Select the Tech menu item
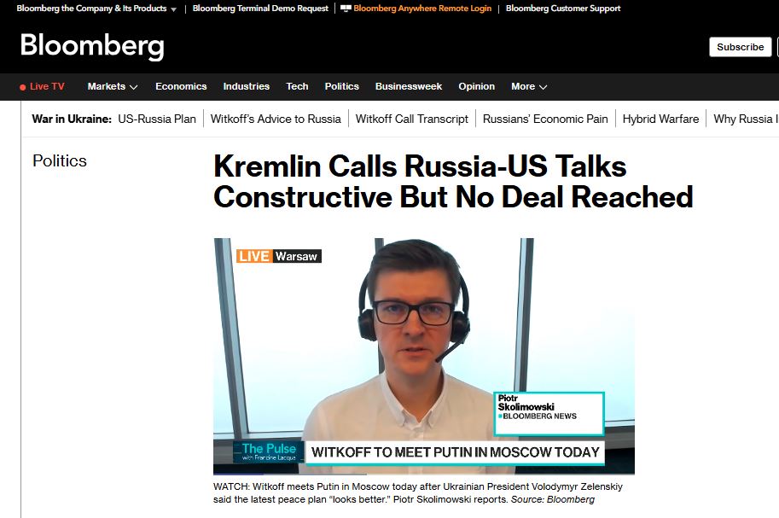 [x=297, y=86]
